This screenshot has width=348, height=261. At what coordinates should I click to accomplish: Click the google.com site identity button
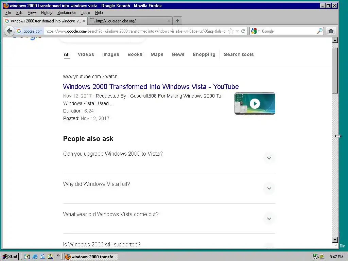point(30,31)
